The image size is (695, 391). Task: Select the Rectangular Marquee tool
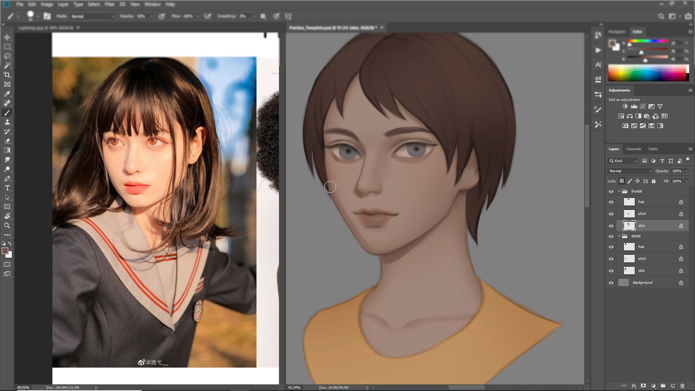(x=7, y=47)
